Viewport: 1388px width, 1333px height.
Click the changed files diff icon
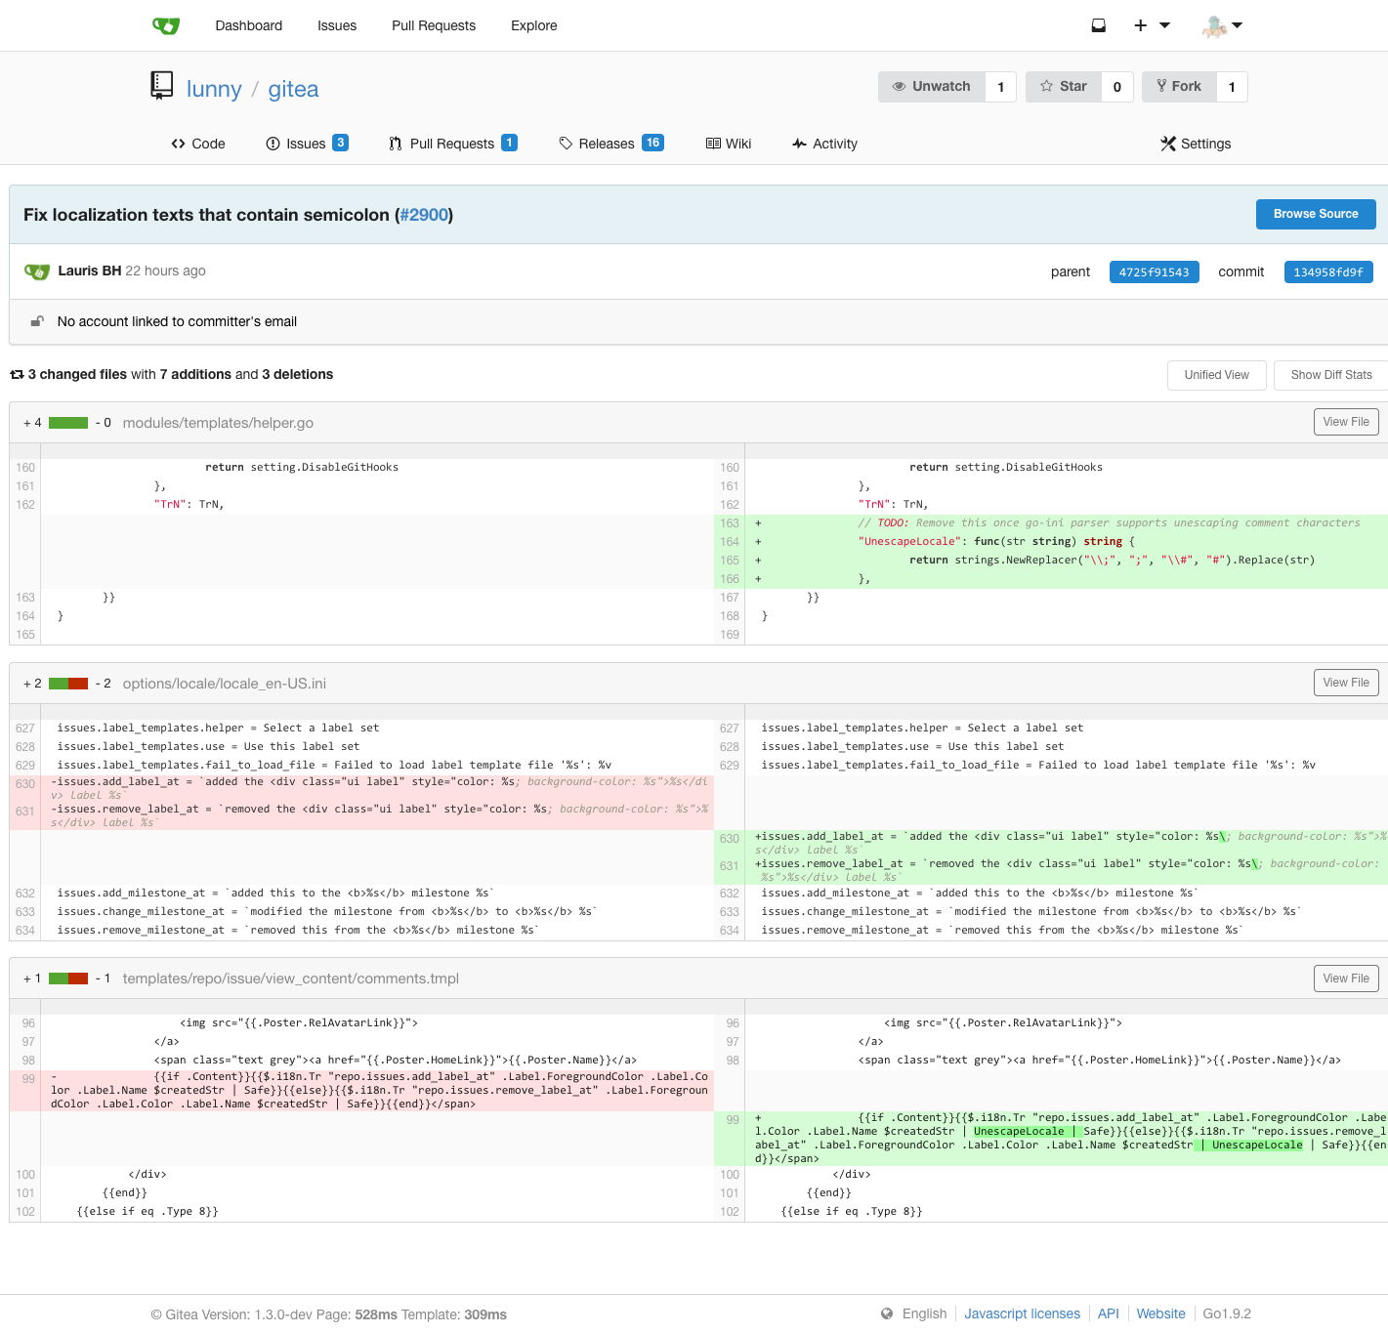coord(17,375)
